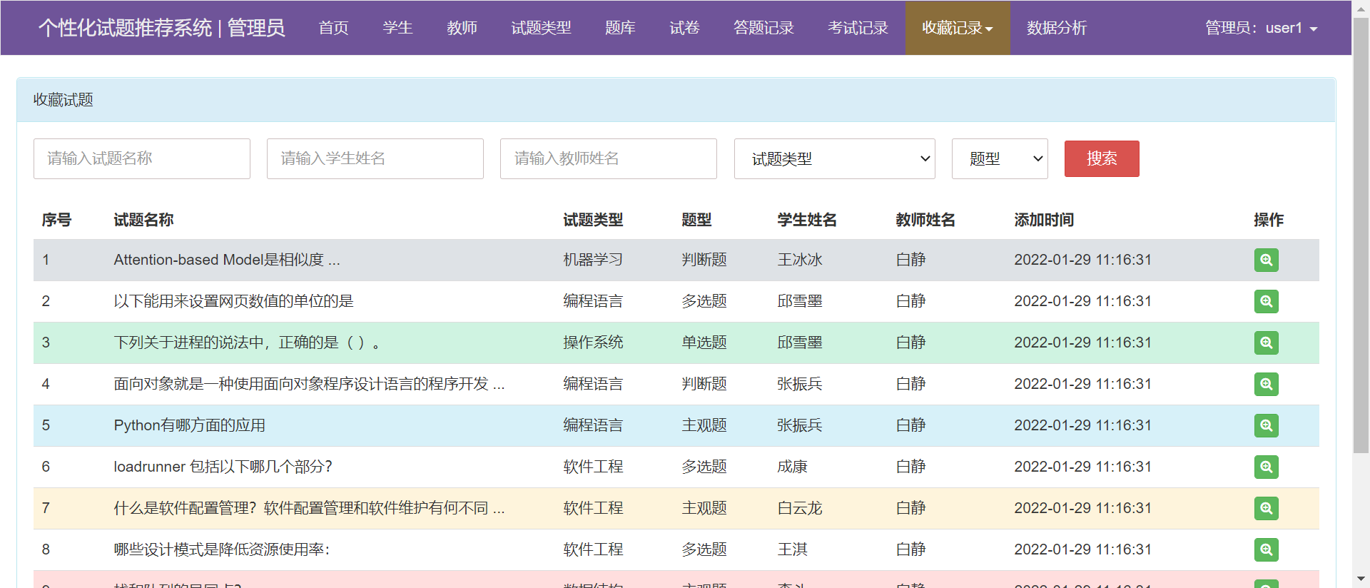Open the magnifier icon for row 2
The width and height of the screenshot is (1370, 588).
1266,301
